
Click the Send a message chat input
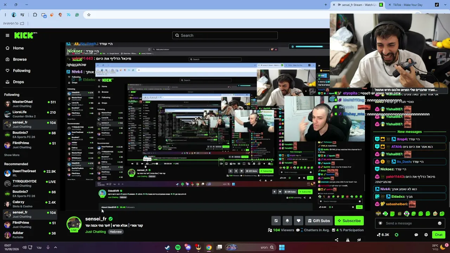pyautogui.click(x=410, y=223)
